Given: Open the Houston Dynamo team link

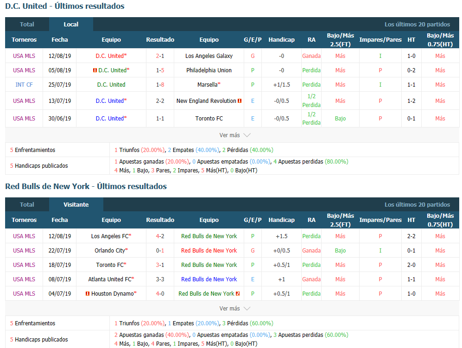Looking at the screenshot, I should click(112, 294).
